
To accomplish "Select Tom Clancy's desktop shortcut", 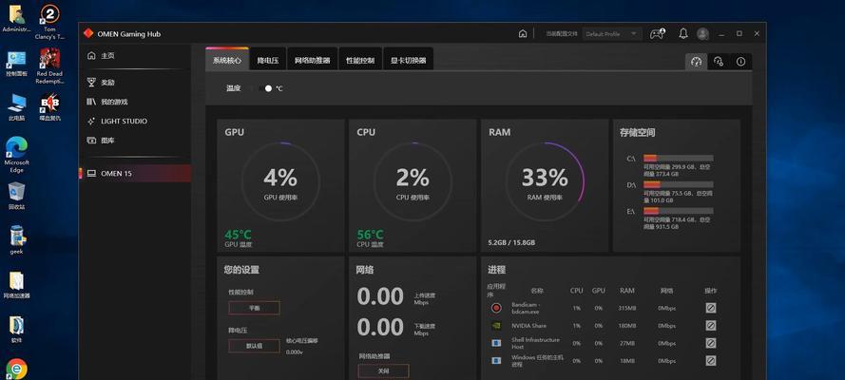I will 49,22.
